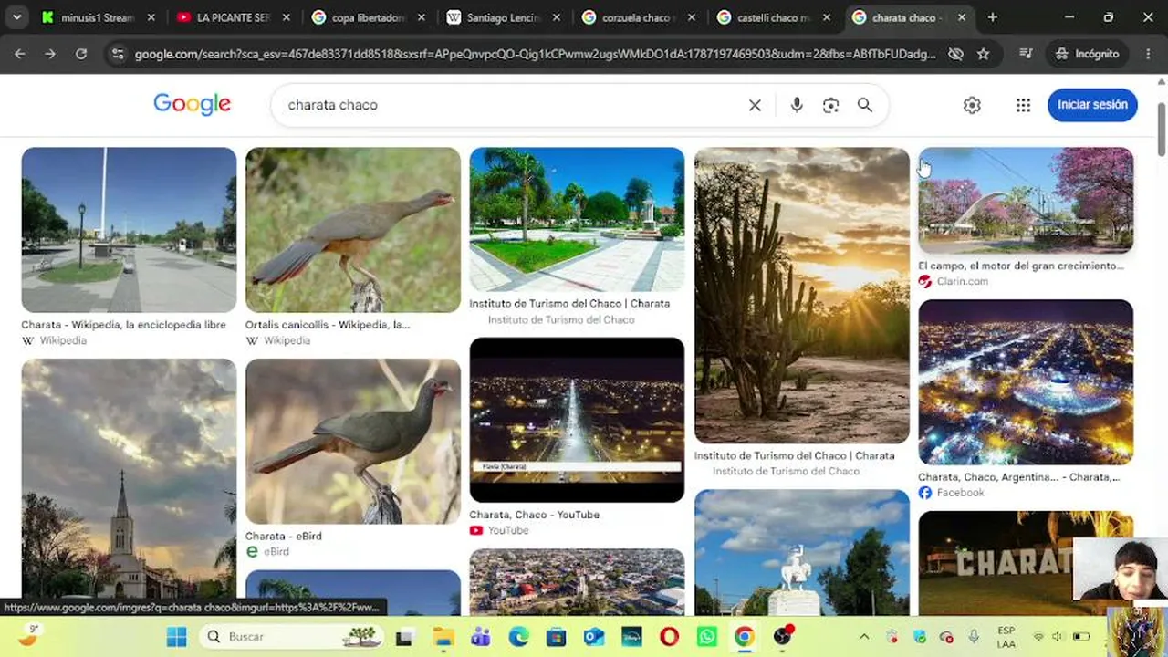Open the Charata plaza thumbnail from Wikipedia
The height and width of the screenshot is (657, 1168).
pos(129,230)
